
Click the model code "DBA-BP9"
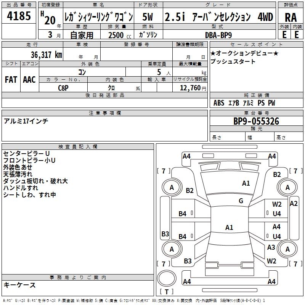[x=218, y=35]
